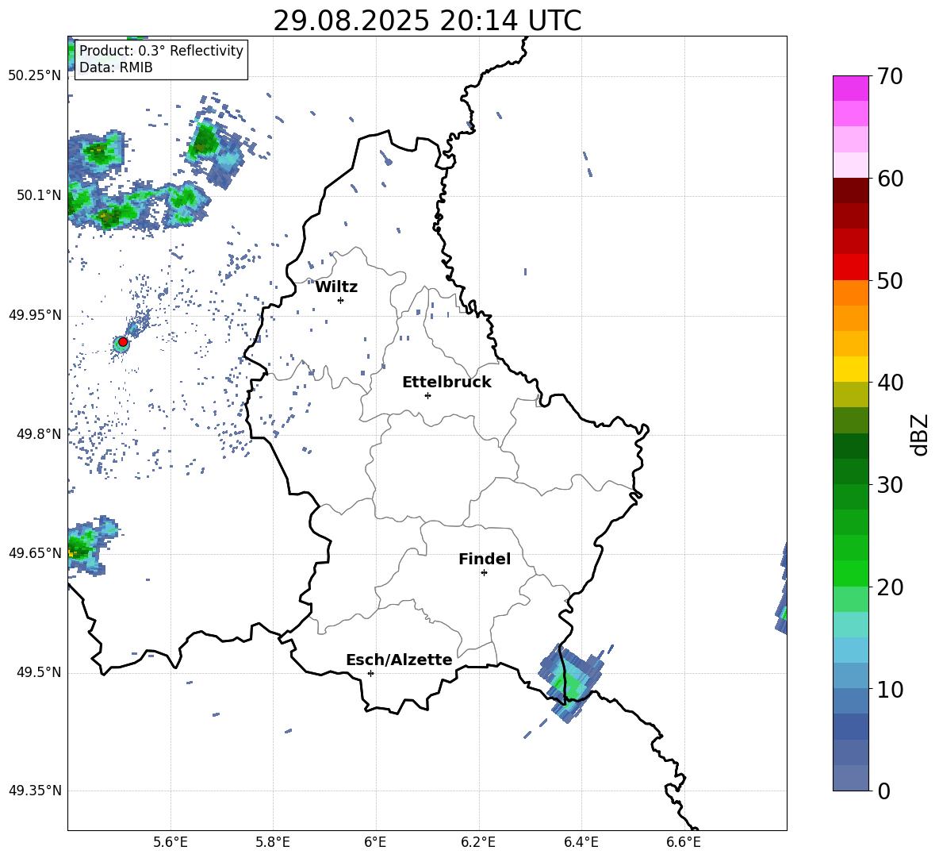Click the 10 tick on the colorbar

tap(890, 689)
